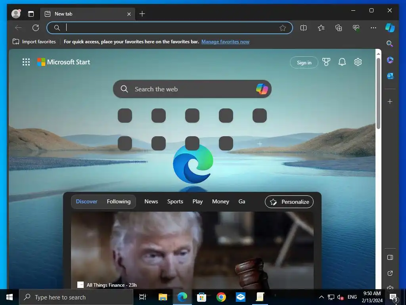
Task: Open Microsoft Store from taskbar
Action: tap(201, 297)
